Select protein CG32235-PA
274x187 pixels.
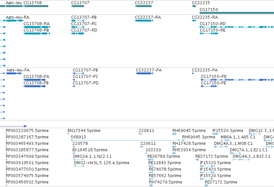point(193,73)
